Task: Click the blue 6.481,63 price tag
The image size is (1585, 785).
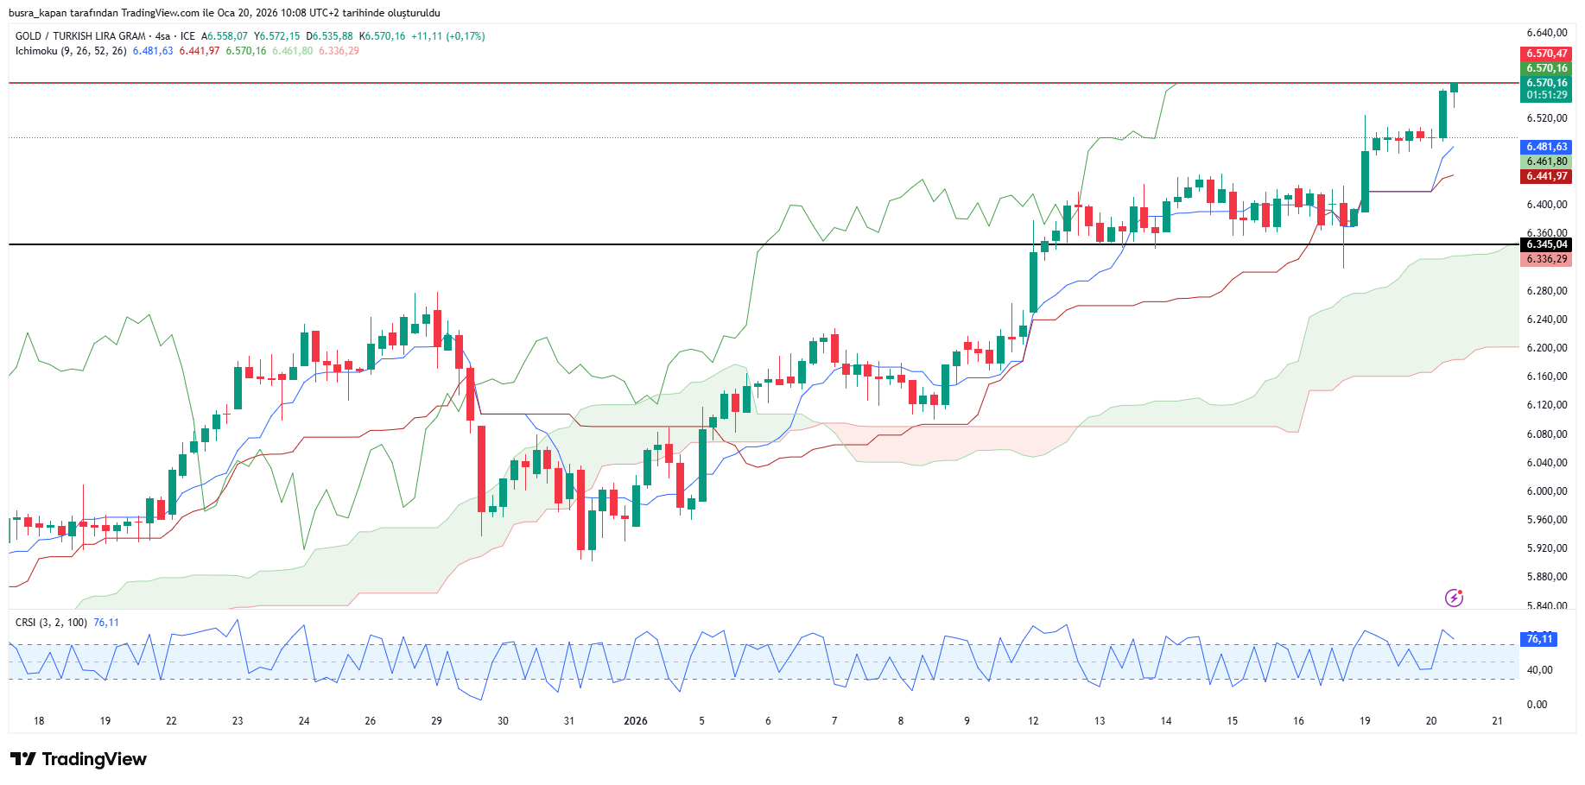Action: tap(1545, 147)
